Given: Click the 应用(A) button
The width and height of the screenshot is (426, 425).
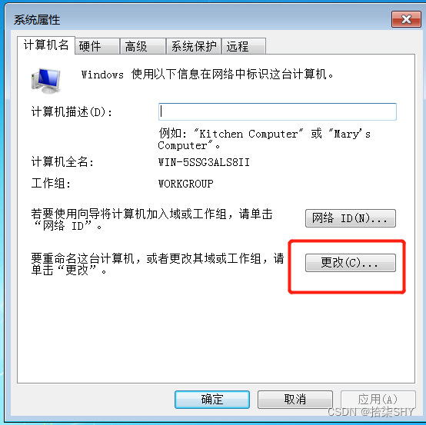Looking at the screenshot, I should coord(378,399).
